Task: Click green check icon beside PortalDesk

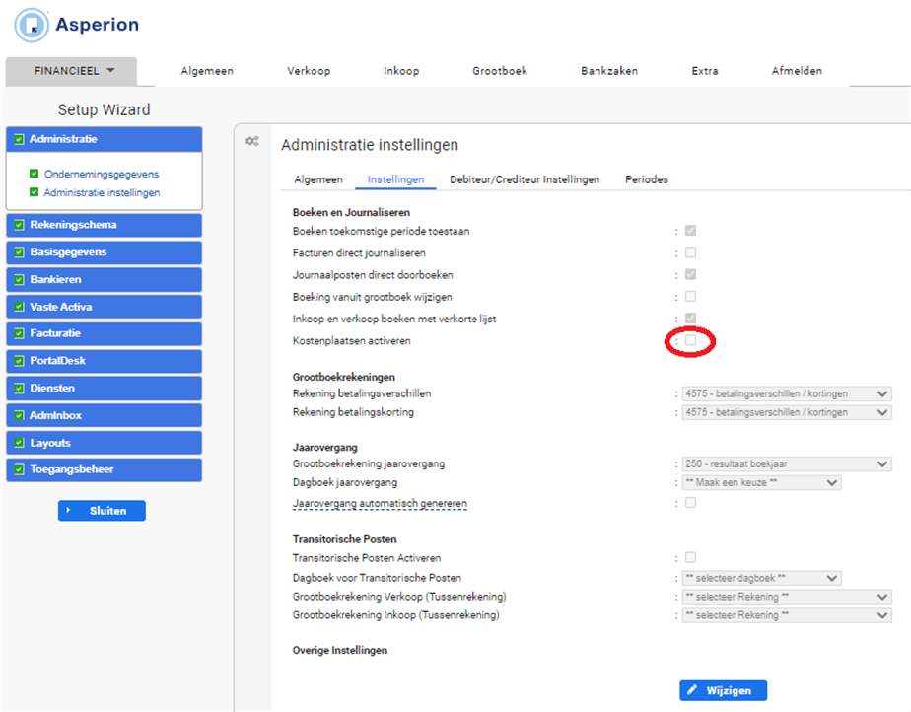Action: pyautogui.click(x=19, y=361)
